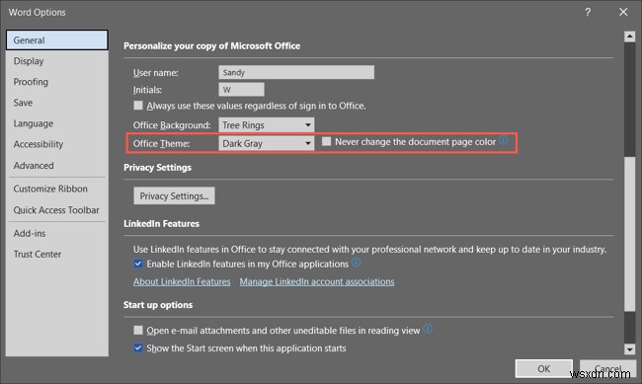Open the Display options category
The width and height of the screenshot is (642, 384).
pos(57,61)
